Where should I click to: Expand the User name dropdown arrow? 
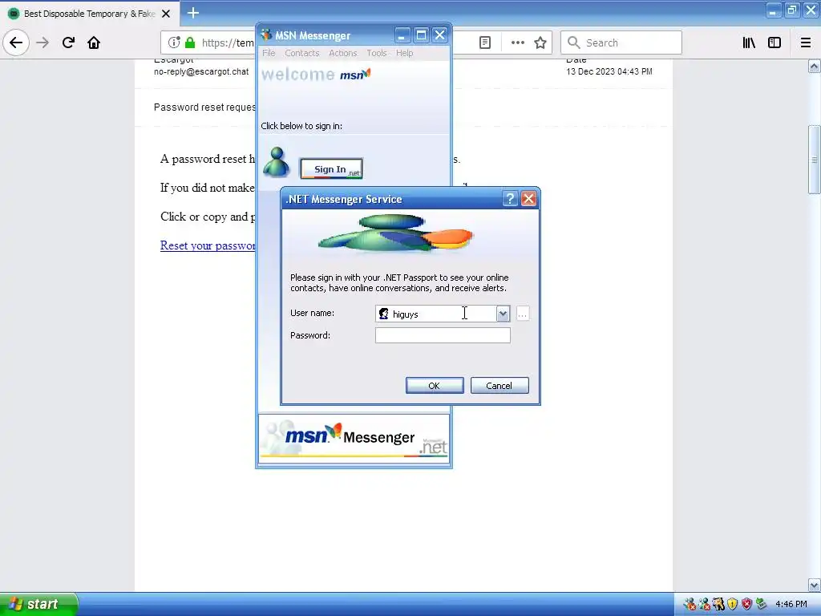(x=503, y=314)
